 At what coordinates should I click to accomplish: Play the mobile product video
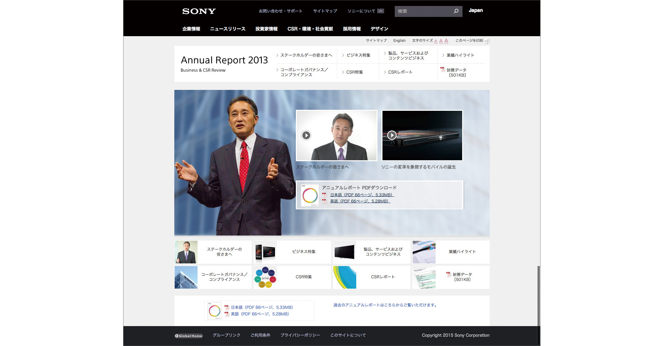[x=392, y=135]
